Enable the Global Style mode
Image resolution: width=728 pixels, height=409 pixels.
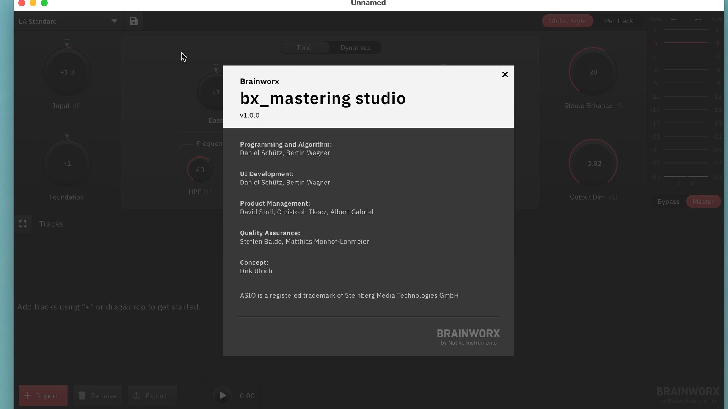click(567, 21)
